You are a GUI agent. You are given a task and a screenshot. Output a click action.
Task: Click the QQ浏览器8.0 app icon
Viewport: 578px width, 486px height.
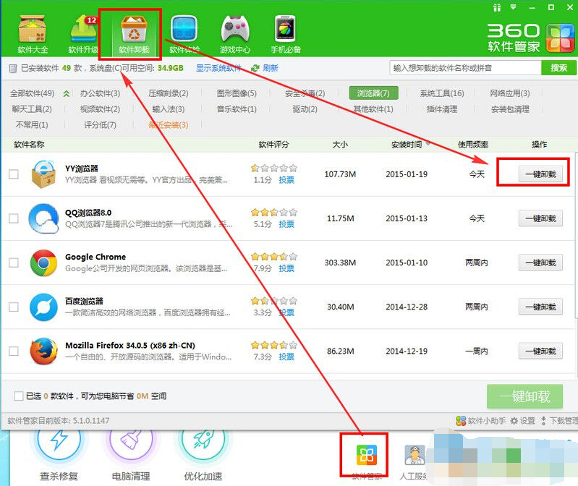43,218
